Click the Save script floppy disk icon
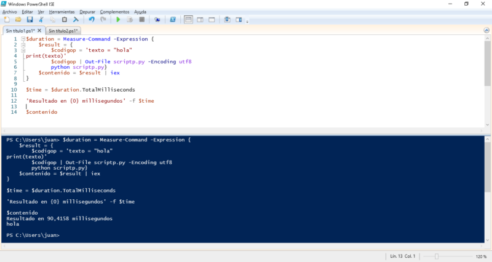This screenshot has height=262, width=492. [29, 20]
